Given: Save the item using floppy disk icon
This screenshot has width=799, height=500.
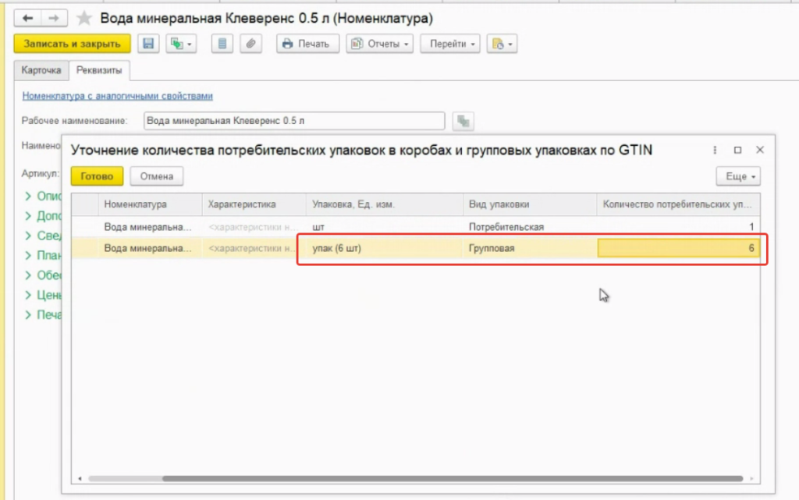Looking at the screenshot, I should (x=148, y=44).
